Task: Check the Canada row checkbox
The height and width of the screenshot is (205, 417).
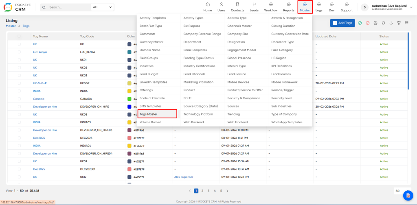Action: [19, 99]
